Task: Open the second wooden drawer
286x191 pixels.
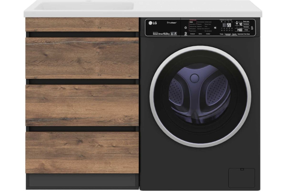Action: (82, 58)
